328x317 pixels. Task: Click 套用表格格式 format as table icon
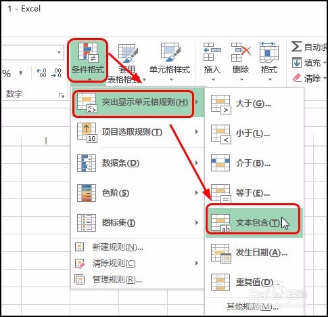point(128,54)
